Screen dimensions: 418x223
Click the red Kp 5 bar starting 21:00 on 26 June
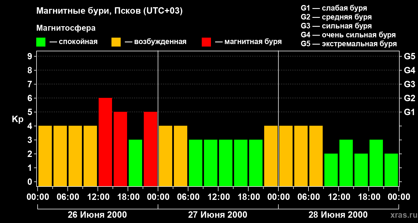coord(150,149)
